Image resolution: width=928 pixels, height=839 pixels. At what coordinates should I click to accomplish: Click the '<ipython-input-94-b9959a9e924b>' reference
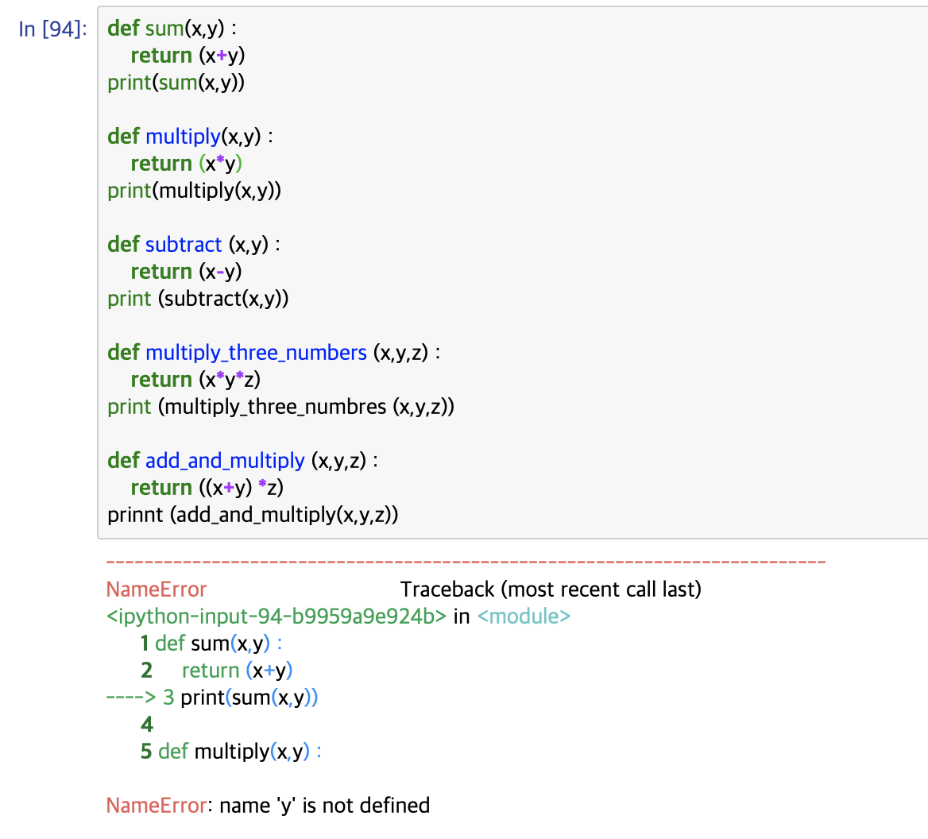[x=276, y=617]
